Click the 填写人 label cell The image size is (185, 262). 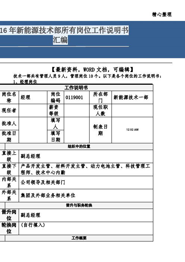click(x=56, y=124)
